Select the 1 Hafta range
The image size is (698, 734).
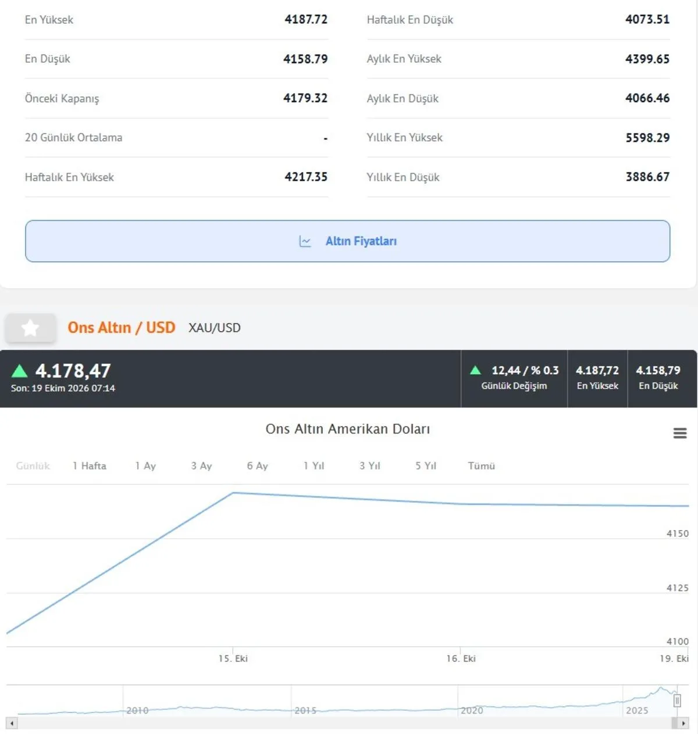pos(90,466)
